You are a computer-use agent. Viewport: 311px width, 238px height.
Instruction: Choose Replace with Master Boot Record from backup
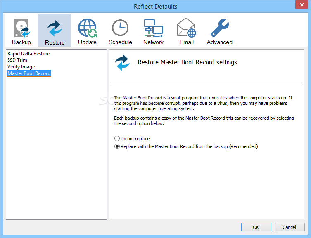pyautogui.click(x=186, y=146)
